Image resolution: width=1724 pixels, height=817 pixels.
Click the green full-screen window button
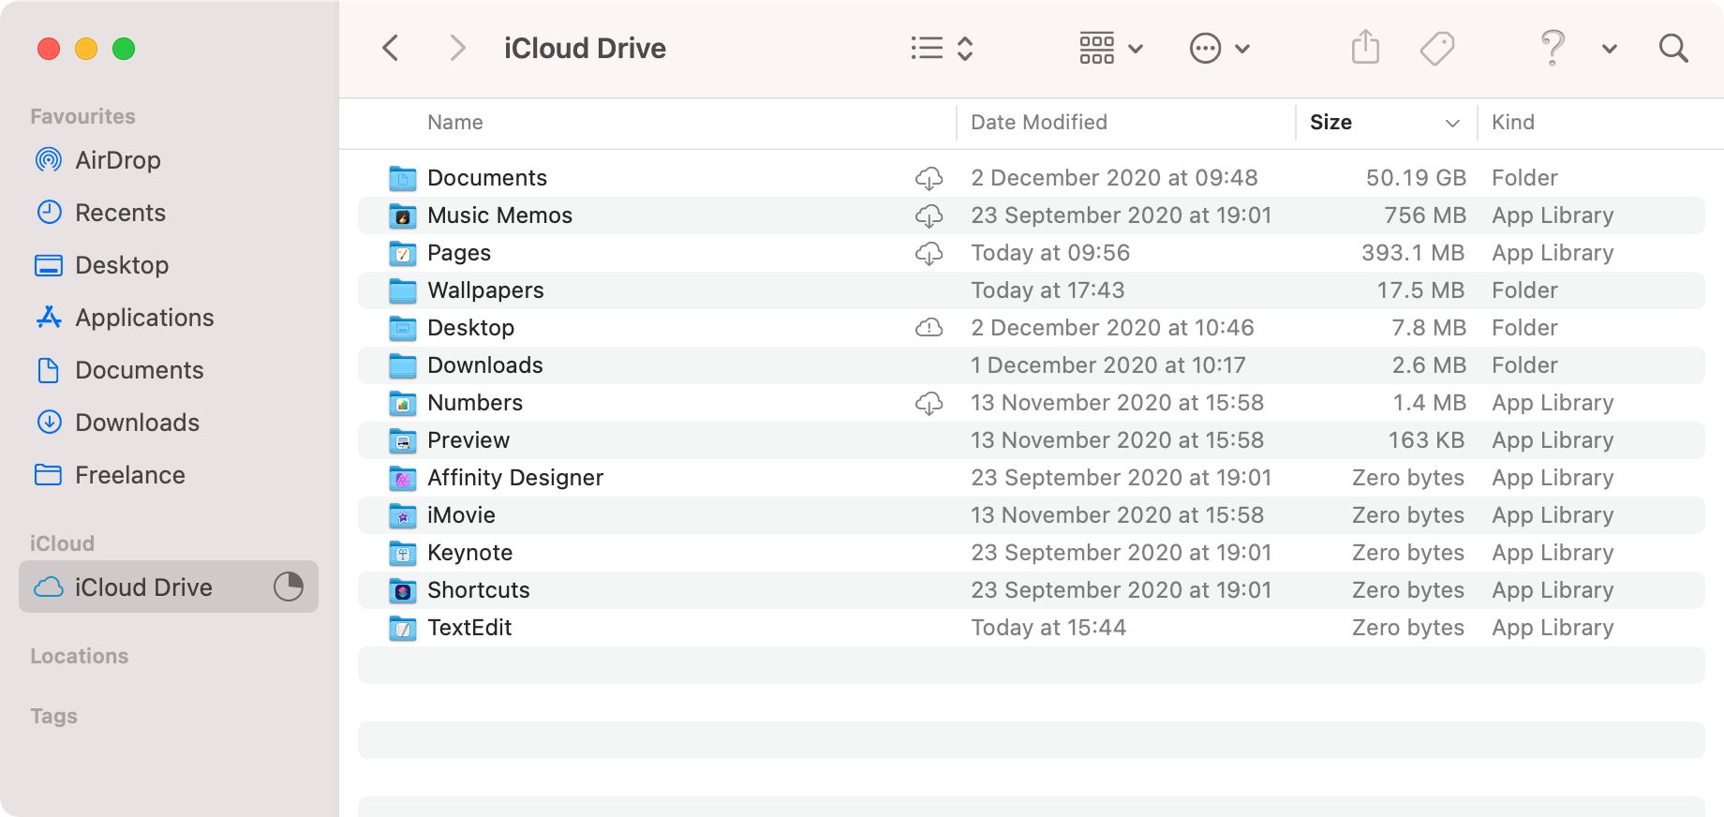click(x=124, y=49)
